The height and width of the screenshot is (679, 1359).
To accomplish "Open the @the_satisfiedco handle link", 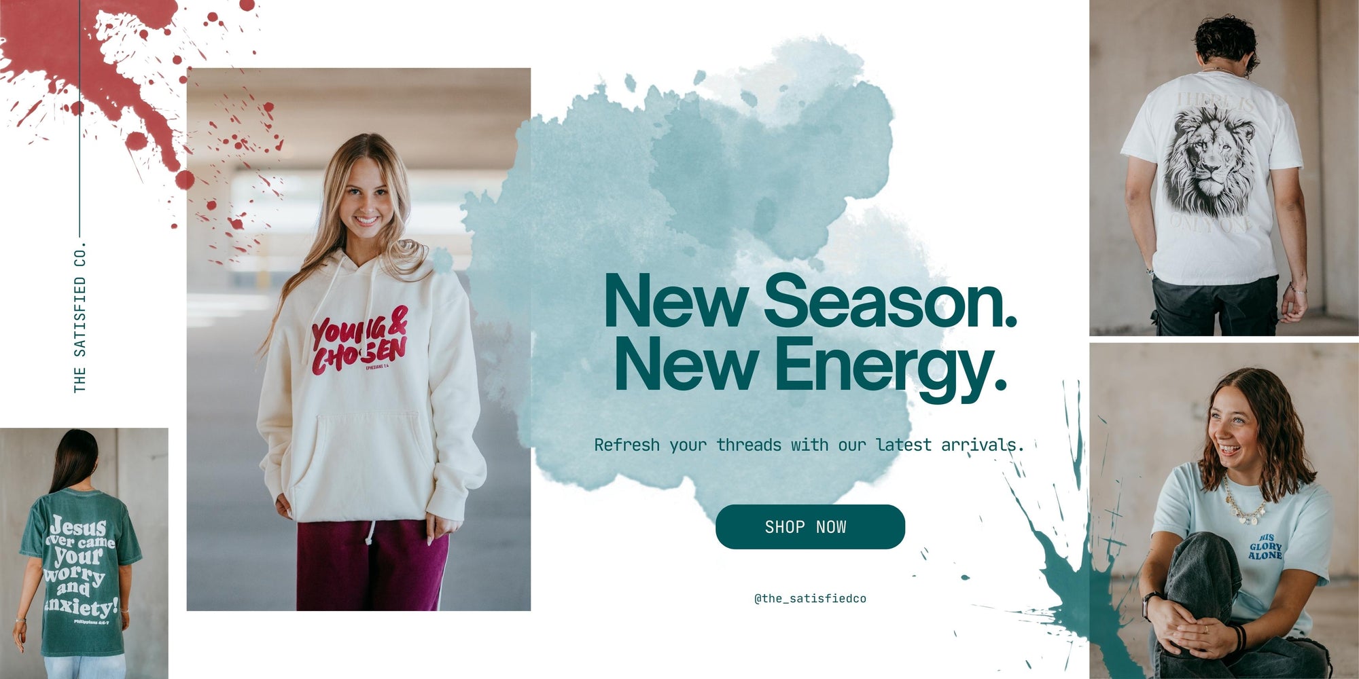I will click(810, 598).
